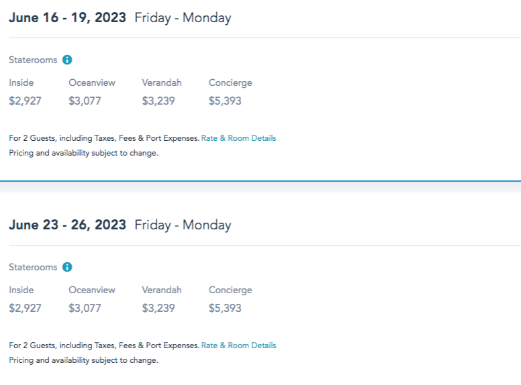
Task: Click the Inside label in June 16 sailing
Action: click(21, 82)
